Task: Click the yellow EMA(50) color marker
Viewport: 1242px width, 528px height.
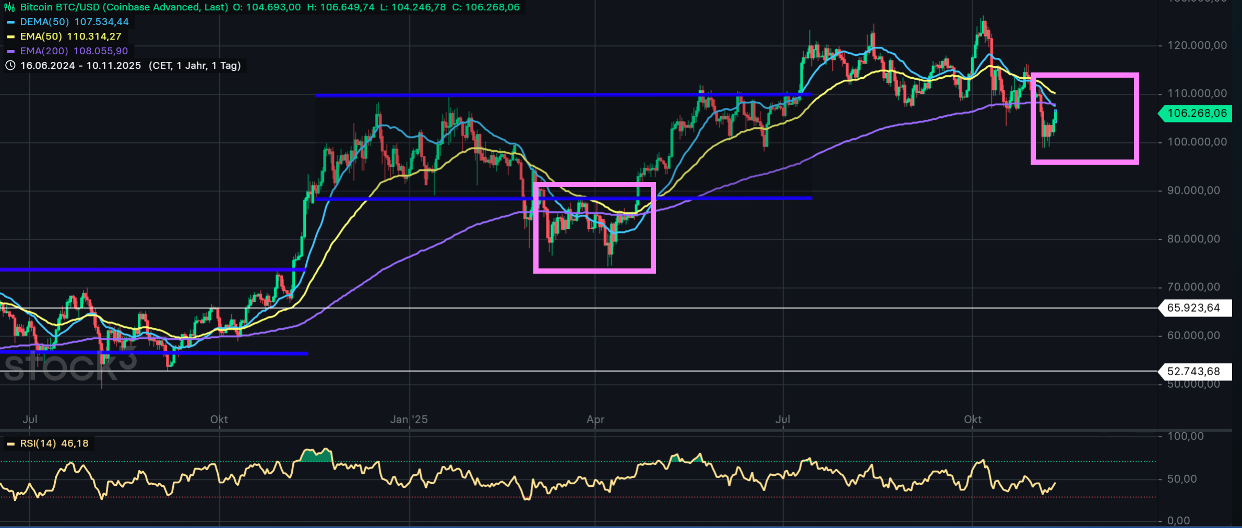Action: tap(10, 37)
